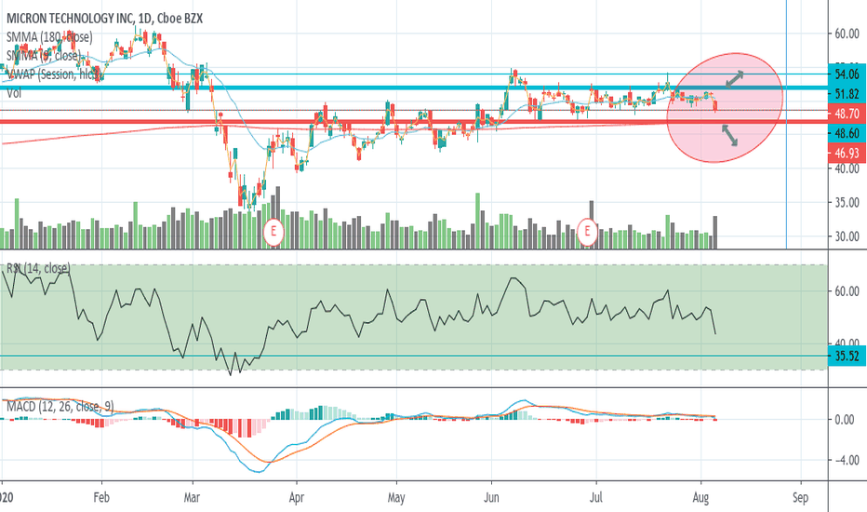867x512 pixels.
Task: Select the RSI (14, close) indicator label
Action: tap(38, 268)
